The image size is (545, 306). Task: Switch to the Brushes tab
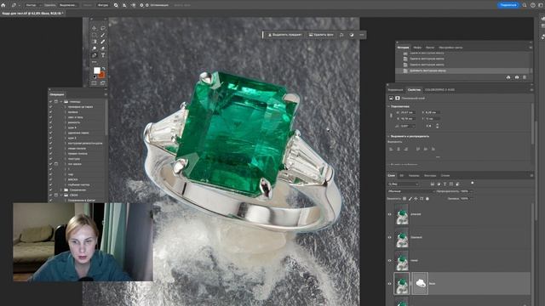430,48
